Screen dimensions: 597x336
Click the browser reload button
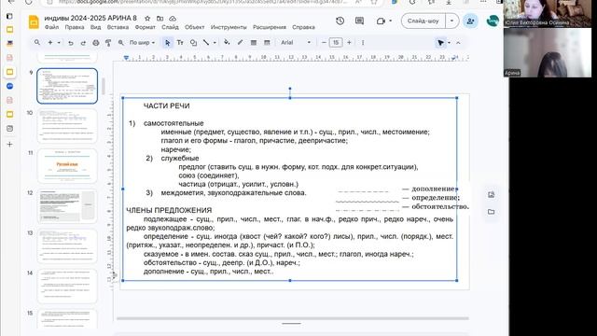[x=29, y=2]
